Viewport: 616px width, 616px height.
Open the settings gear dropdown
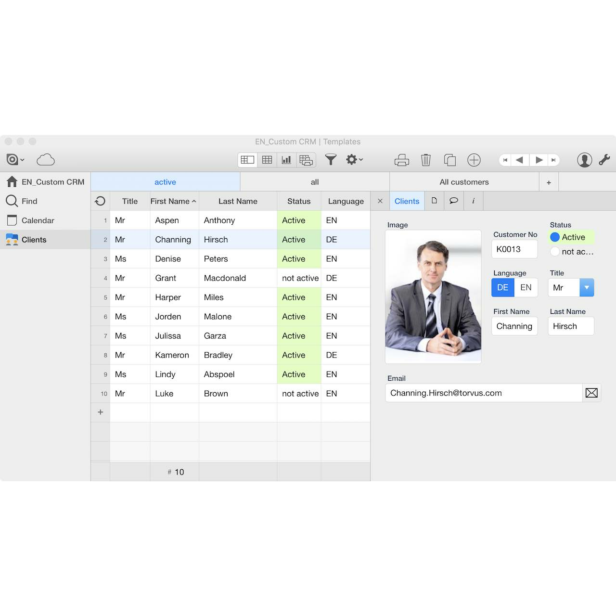pos(354,159)
